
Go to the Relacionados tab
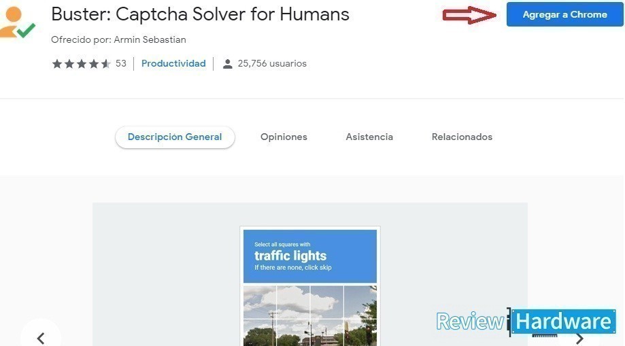[462, 137]
